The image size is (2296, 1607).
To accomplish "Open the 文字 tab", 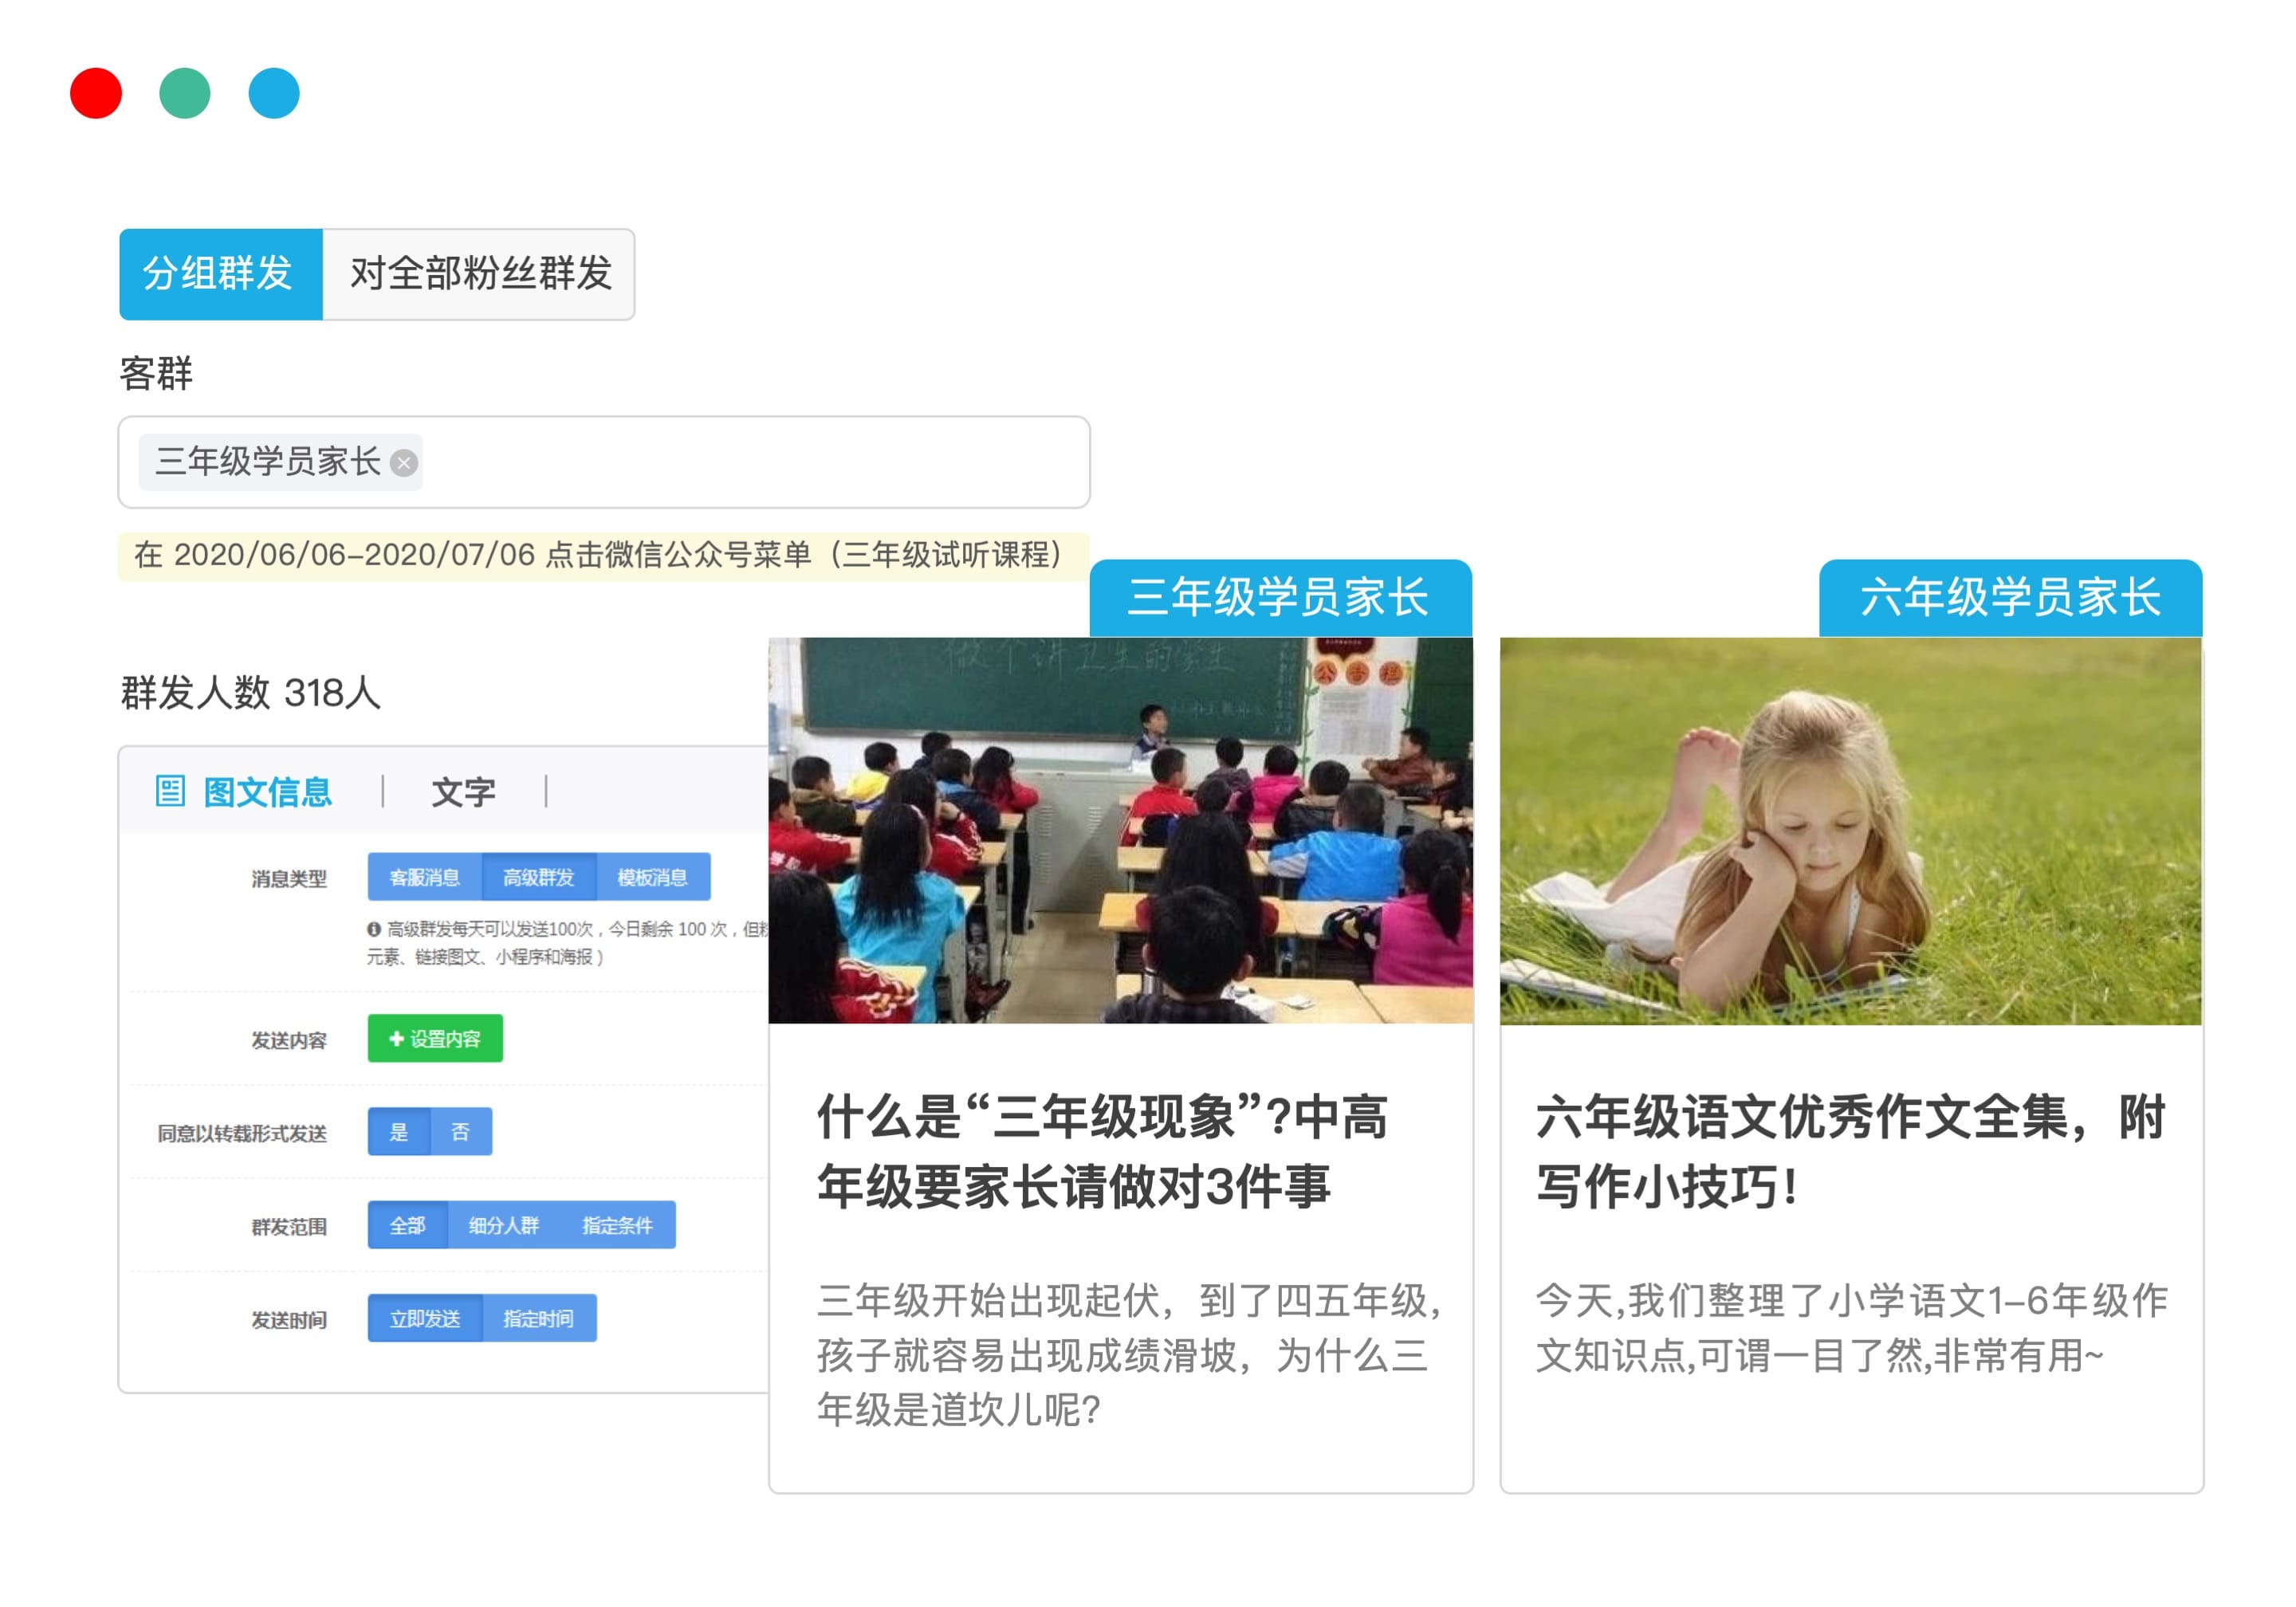I will tap(463, 792).
